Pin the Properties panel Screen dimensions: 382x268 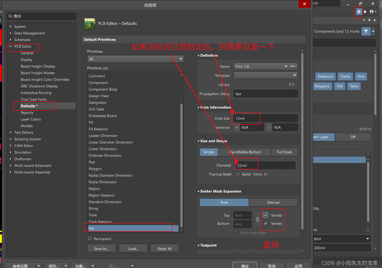369,20
